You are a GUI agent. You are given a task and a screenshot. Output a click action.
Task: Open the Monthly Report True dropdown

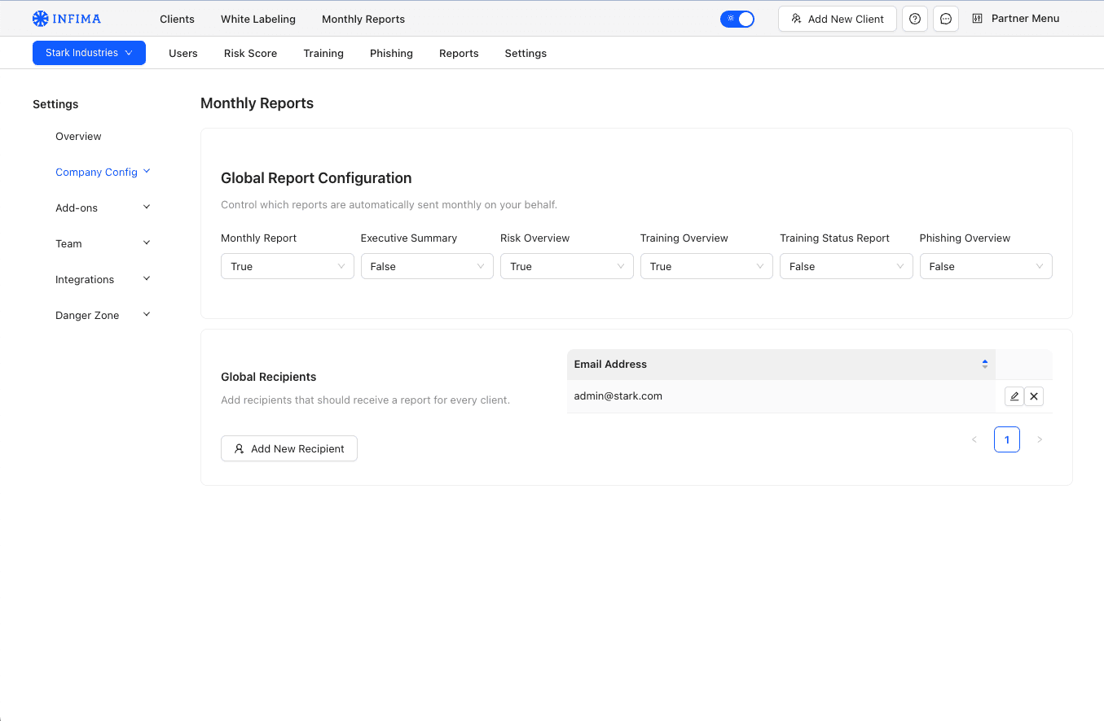pos(287,266)
